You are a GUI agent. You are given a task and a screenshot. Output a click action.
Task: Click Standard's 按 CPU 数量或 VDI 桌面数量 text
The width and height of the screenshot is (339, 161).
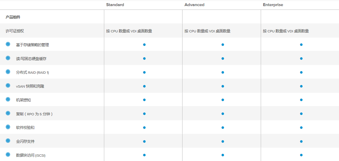point(129,31)
